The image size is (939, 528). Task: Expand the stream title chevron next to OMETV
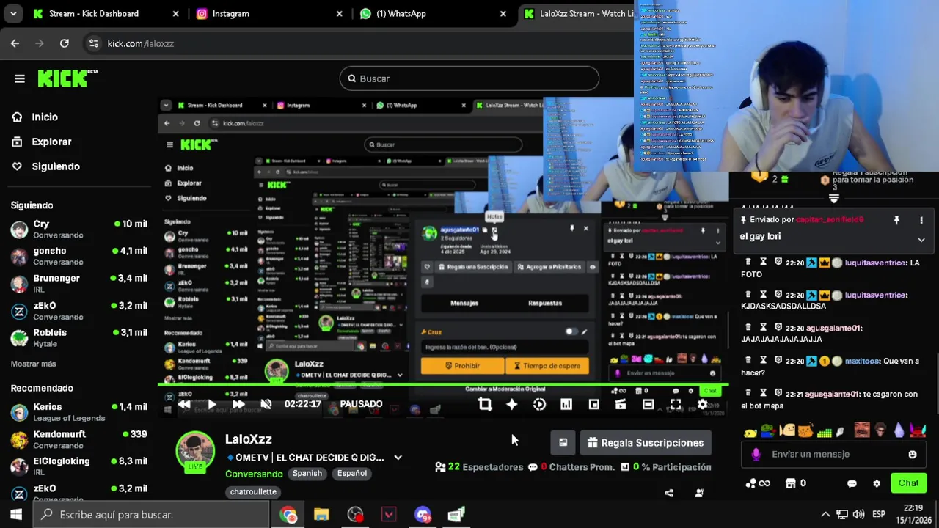[398, 458]
